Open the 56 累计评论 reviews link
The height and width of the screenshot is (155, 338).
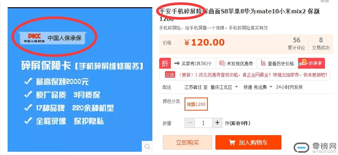[x=297, y=44]
